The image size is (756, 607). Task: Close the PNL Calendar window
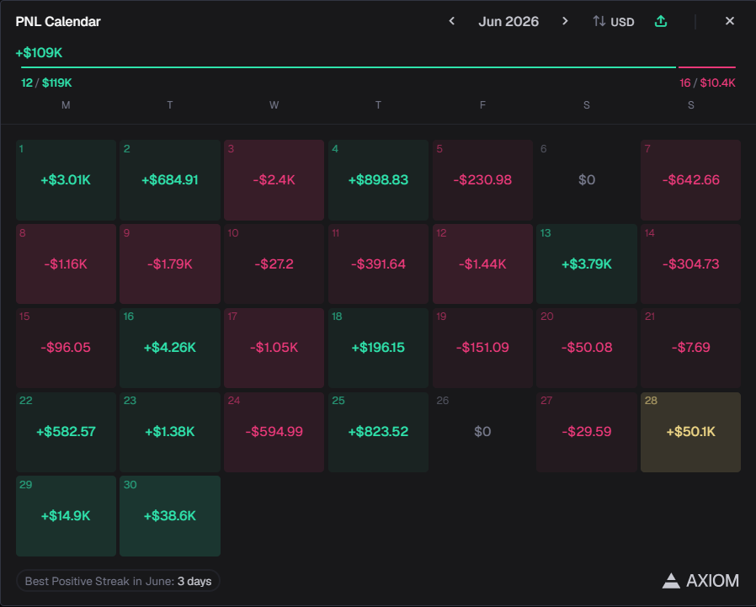click(730, 21)
